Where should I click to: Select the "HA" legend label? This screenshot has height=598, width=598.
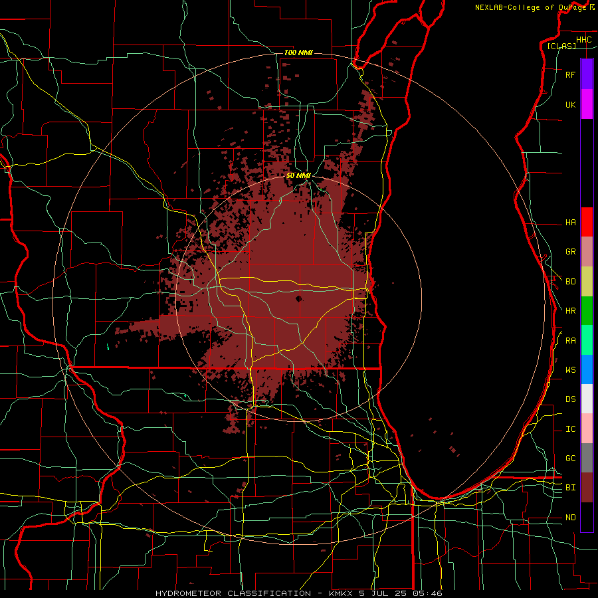pyautogui.click(x=570, y=223)
